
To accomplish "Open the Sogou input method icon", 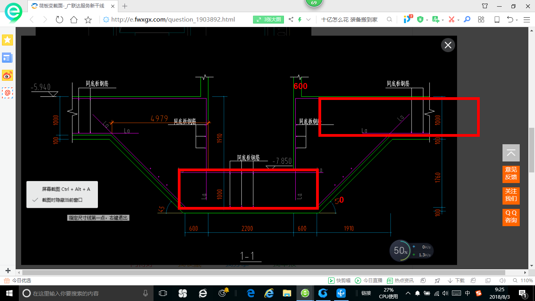I will [x=479, y=293].
